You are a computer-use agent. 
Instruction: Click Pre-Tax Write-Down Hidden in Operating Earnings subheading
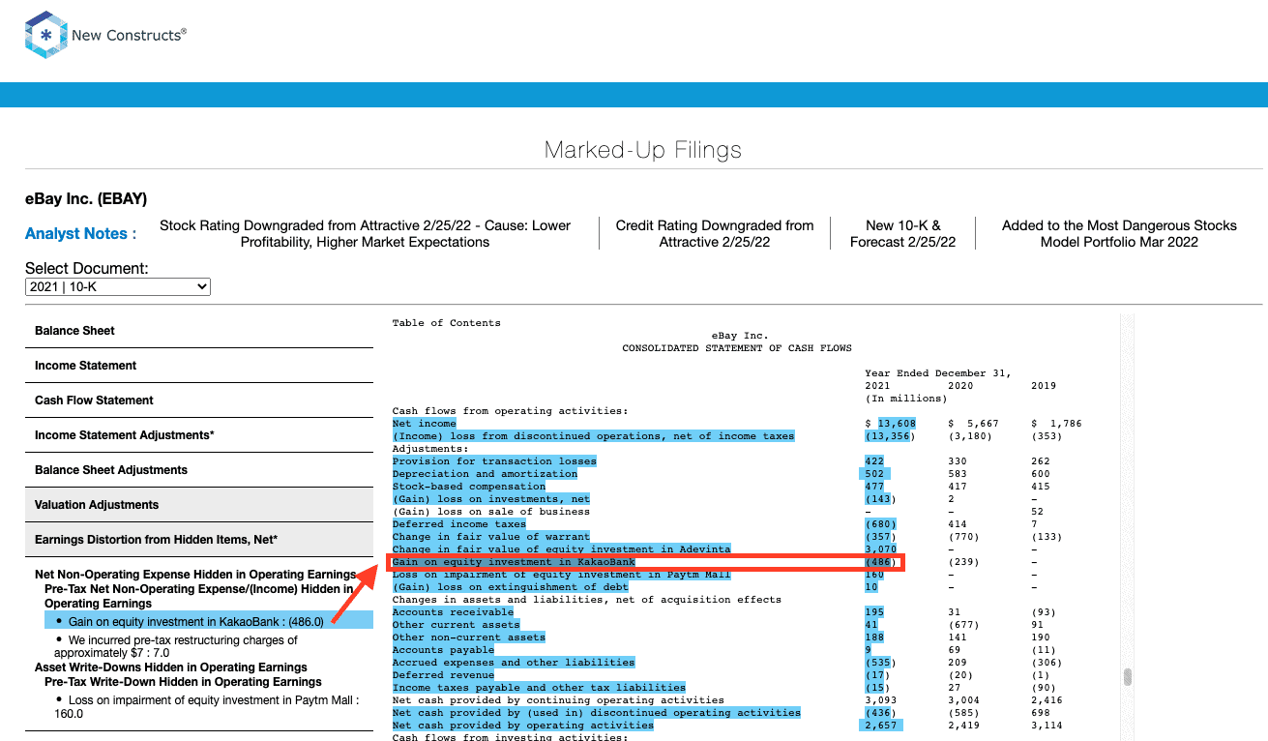pyautogui.click(x=183, y=682)
